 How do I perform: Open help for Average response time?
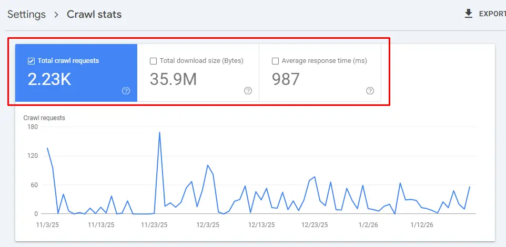pos(370,91)
